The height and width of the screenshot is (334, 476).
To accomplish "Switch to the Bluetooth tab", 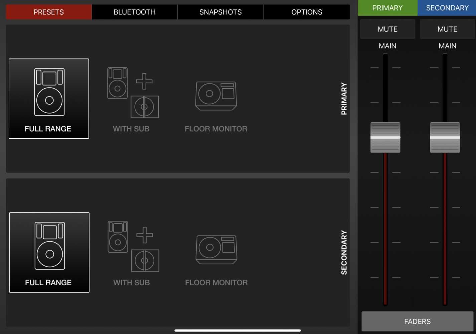I will click(x=135, y=12).
